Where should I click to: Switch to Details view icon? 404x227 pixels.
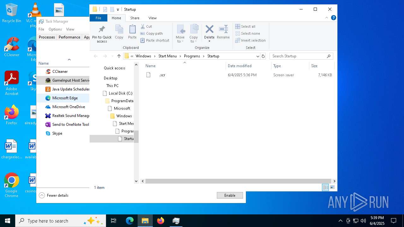325,188
